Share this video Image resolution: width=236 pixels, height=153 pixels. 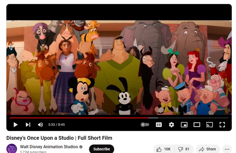tap(208, 149)
